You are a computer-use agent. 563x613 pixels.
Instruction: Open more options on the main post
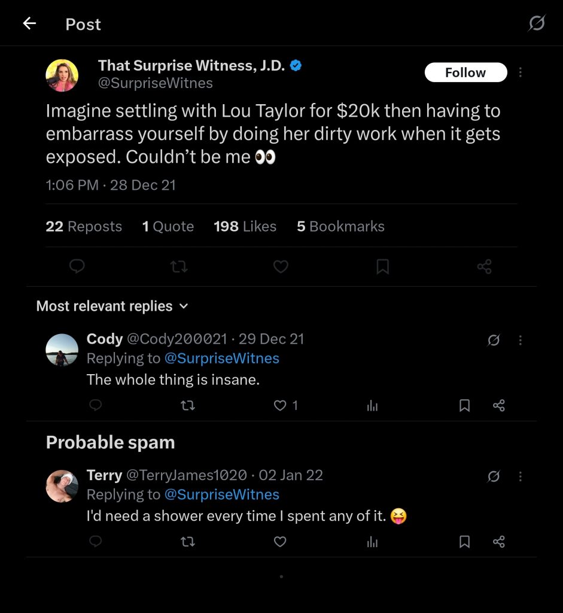point(521,72)
